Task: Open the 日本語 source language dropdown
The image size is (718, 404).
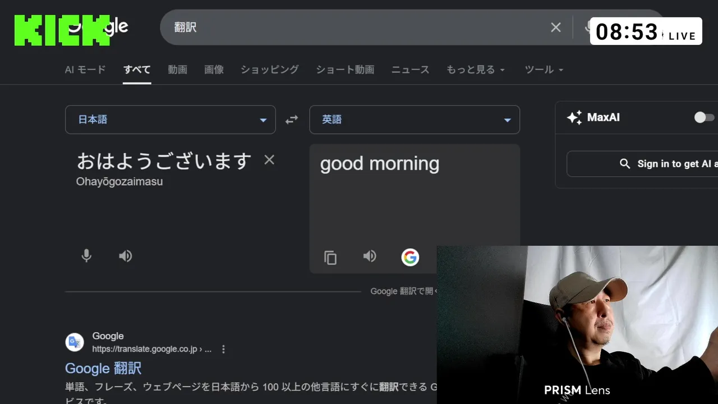Action: (171, 120)
